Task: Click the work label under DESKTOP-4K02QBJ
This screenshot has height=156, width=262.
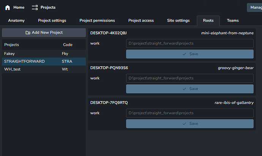Action: tap(95, 44)
